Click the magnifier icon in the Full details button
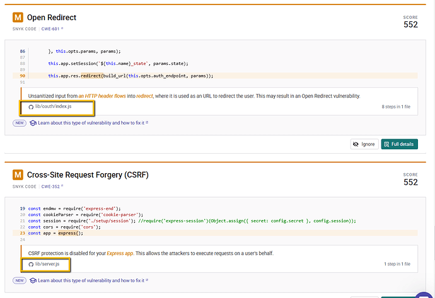Image resolution: width=435 pixels, height=298 pixels. pyautogui.click(x=386, y=144)
